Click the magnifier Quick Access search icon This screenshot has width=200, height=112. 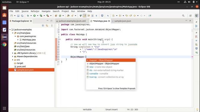tap(183, 16)
